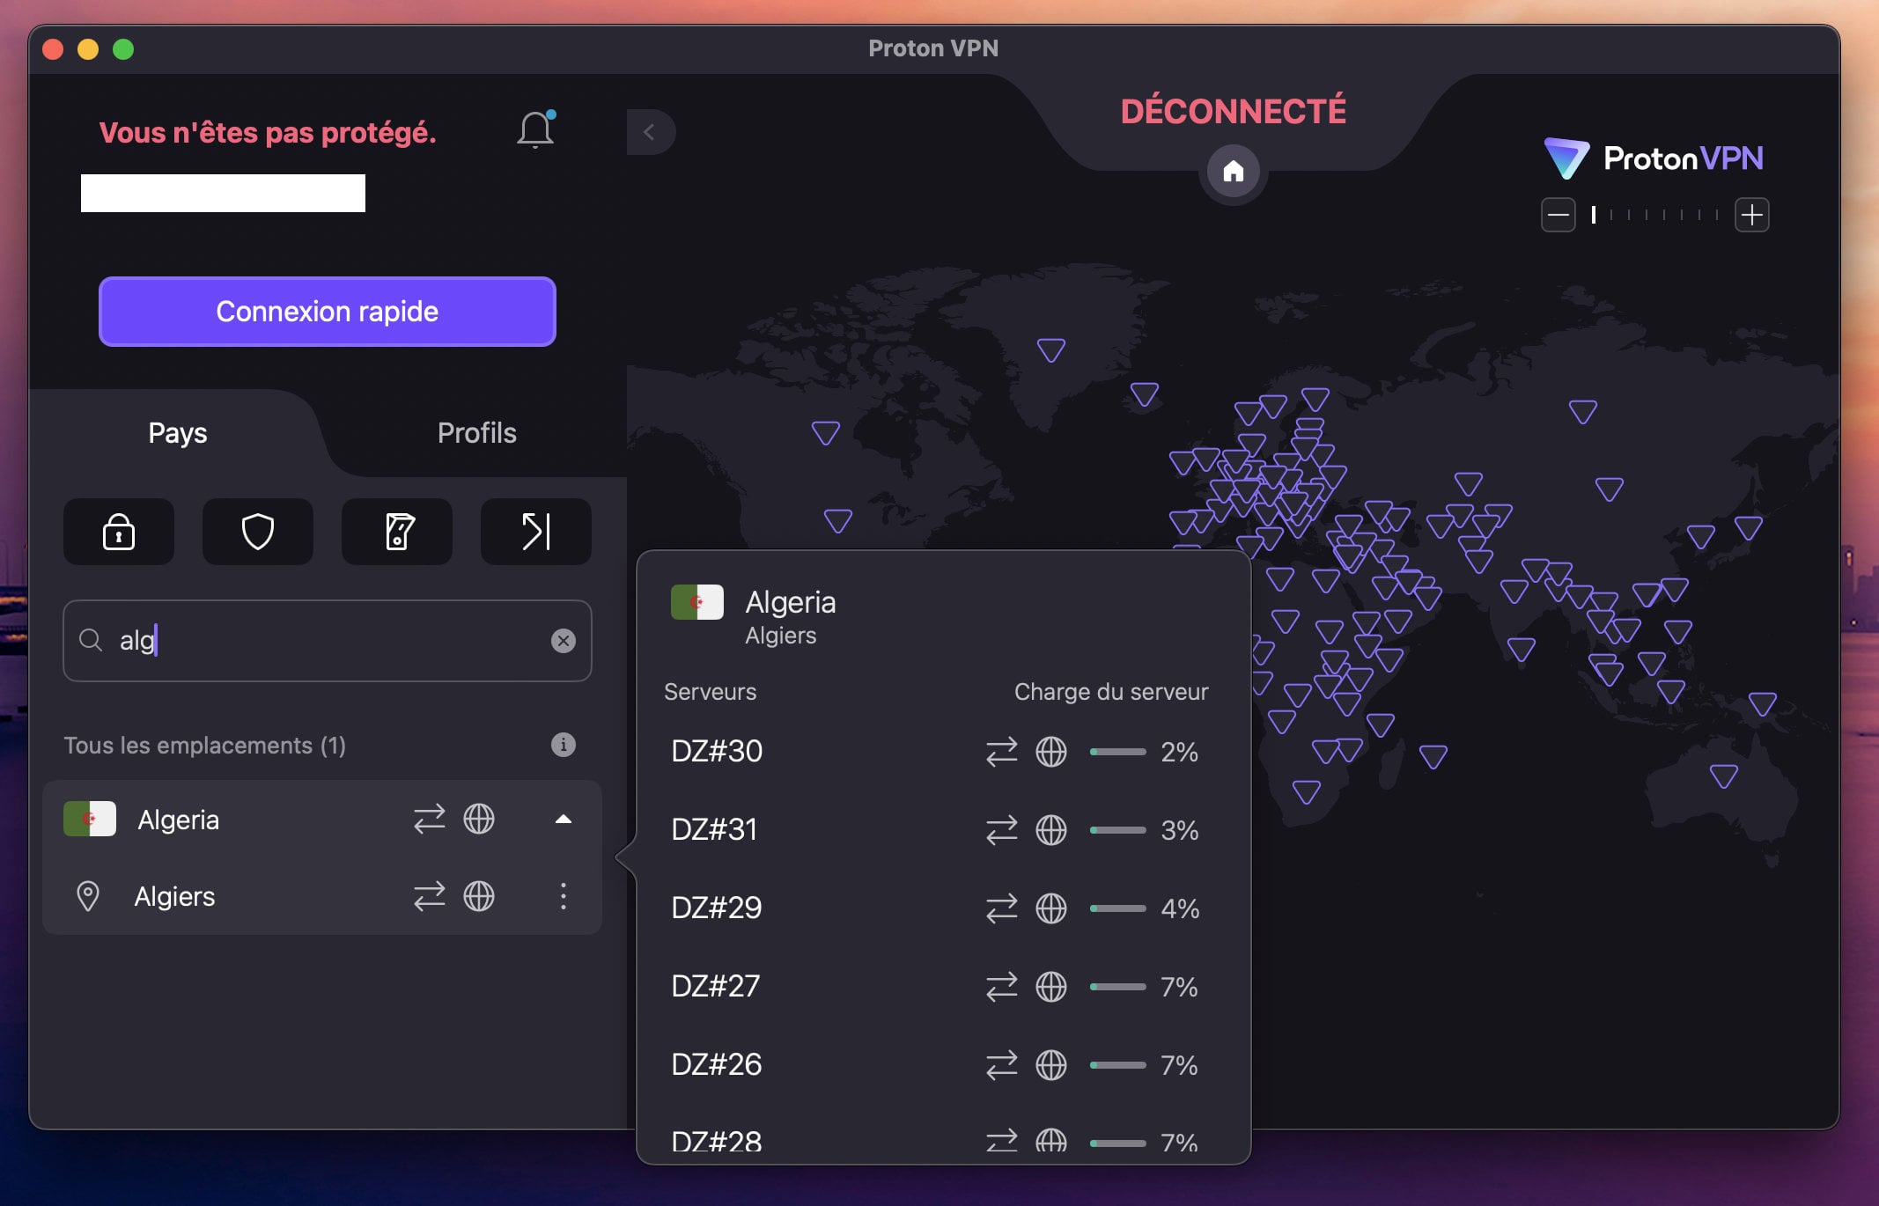Click the DÉCONNECTÉ status label
The width and height of the screenshot is (1879, 1206).
[x=1233, y=111]
